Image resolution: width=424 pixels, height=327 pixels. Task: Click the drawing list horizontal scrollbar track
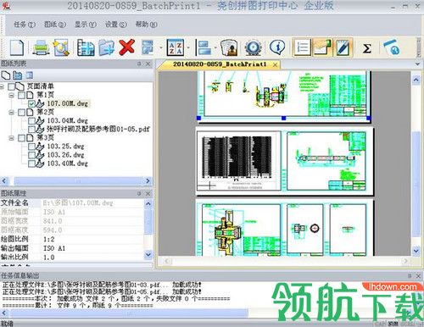76,181
